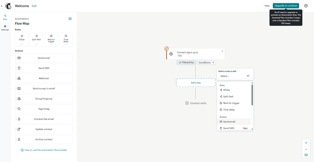Click the Unsubscribe email person icon
Viewport: 314px width, 162px height.
pos(19,119)
